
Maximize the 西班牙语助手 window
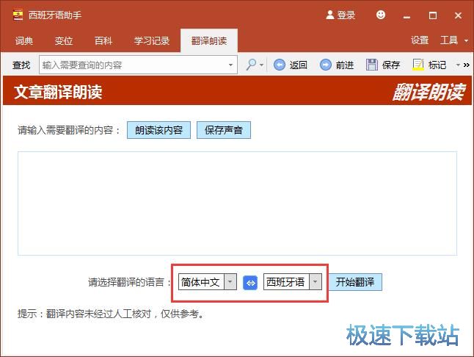point(433,15)
